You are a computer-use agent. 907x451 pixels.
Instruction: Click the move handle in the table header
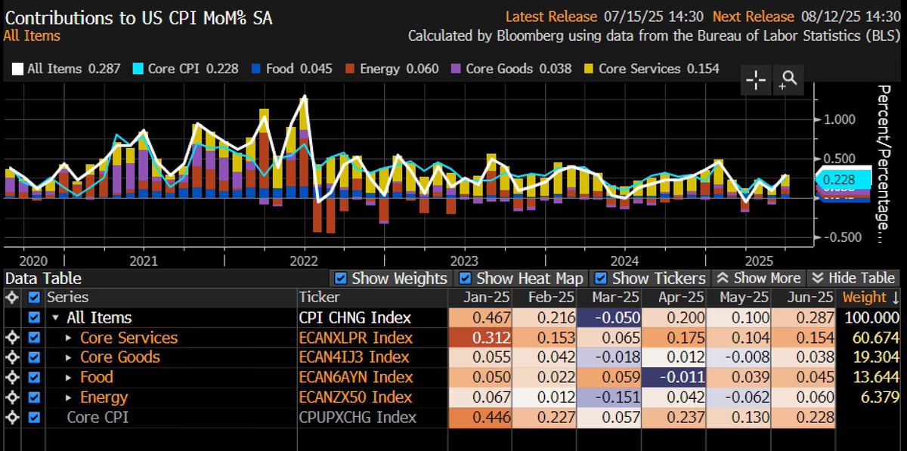(x=11, y=298)
